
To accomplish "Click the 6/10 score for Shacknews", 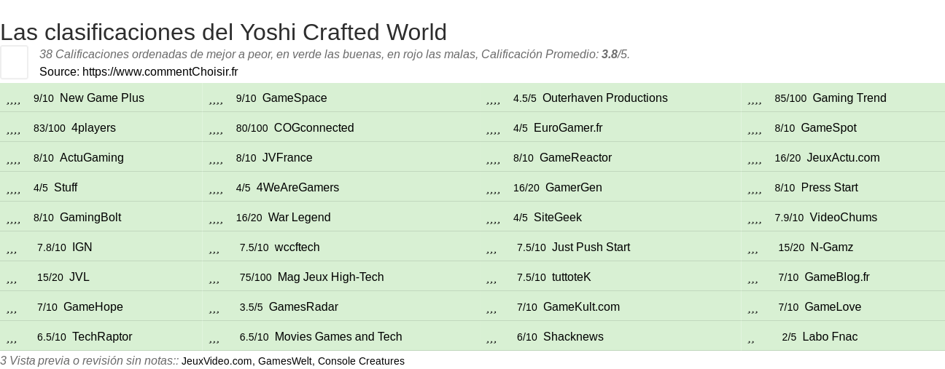I will coord(527,337).
